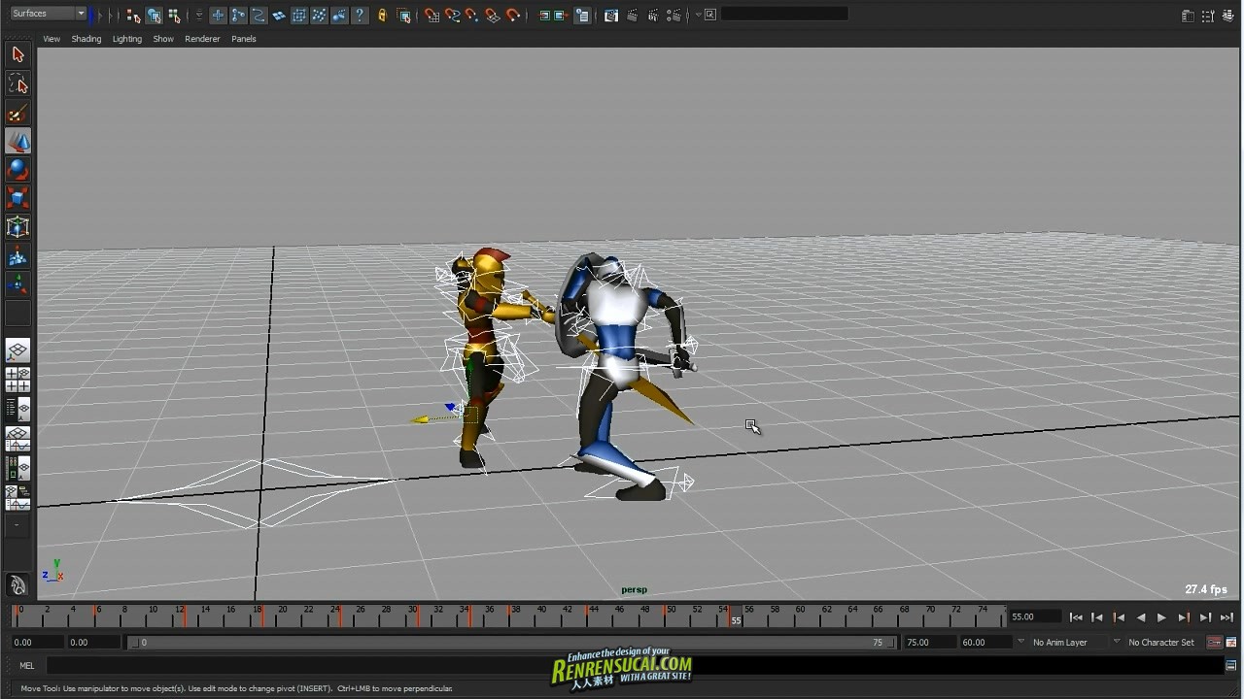Switch to Persp/Graph/Hypergraph layout
Screen dimensions: 1244x699
[x=17, y=498]
